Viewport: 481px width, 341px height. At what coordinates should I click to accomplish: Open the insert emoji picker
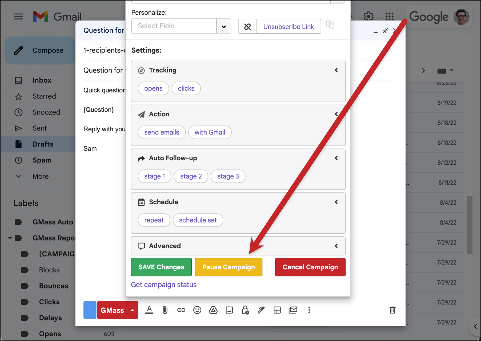197,310
